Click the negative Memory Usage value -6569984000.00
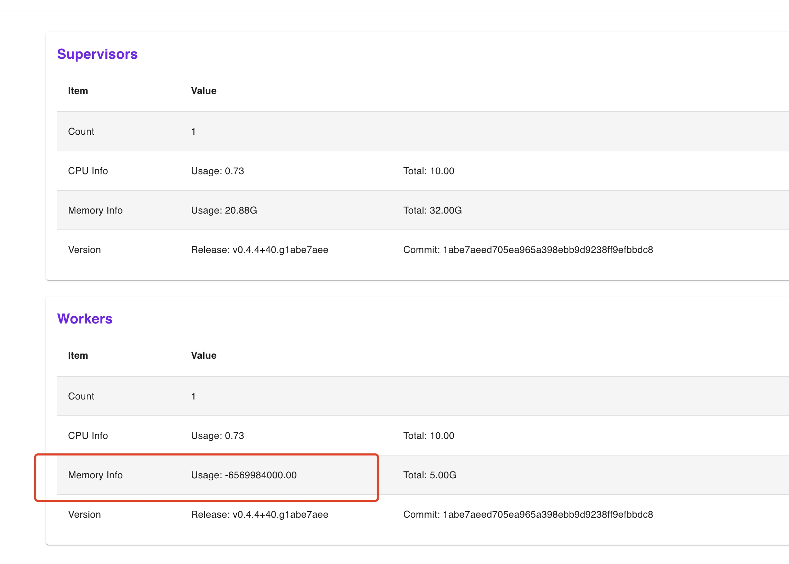The width and height of the screenshot is (789, 564). pyautogui.click(x=244, y=475)
